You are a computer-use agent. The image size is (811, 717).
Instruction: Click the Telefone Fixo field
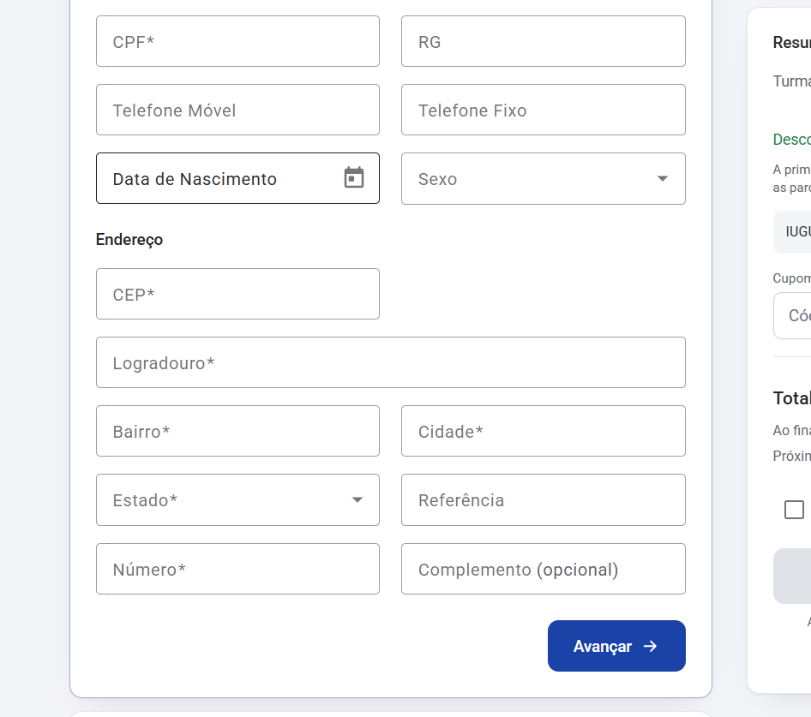[543, 110]
